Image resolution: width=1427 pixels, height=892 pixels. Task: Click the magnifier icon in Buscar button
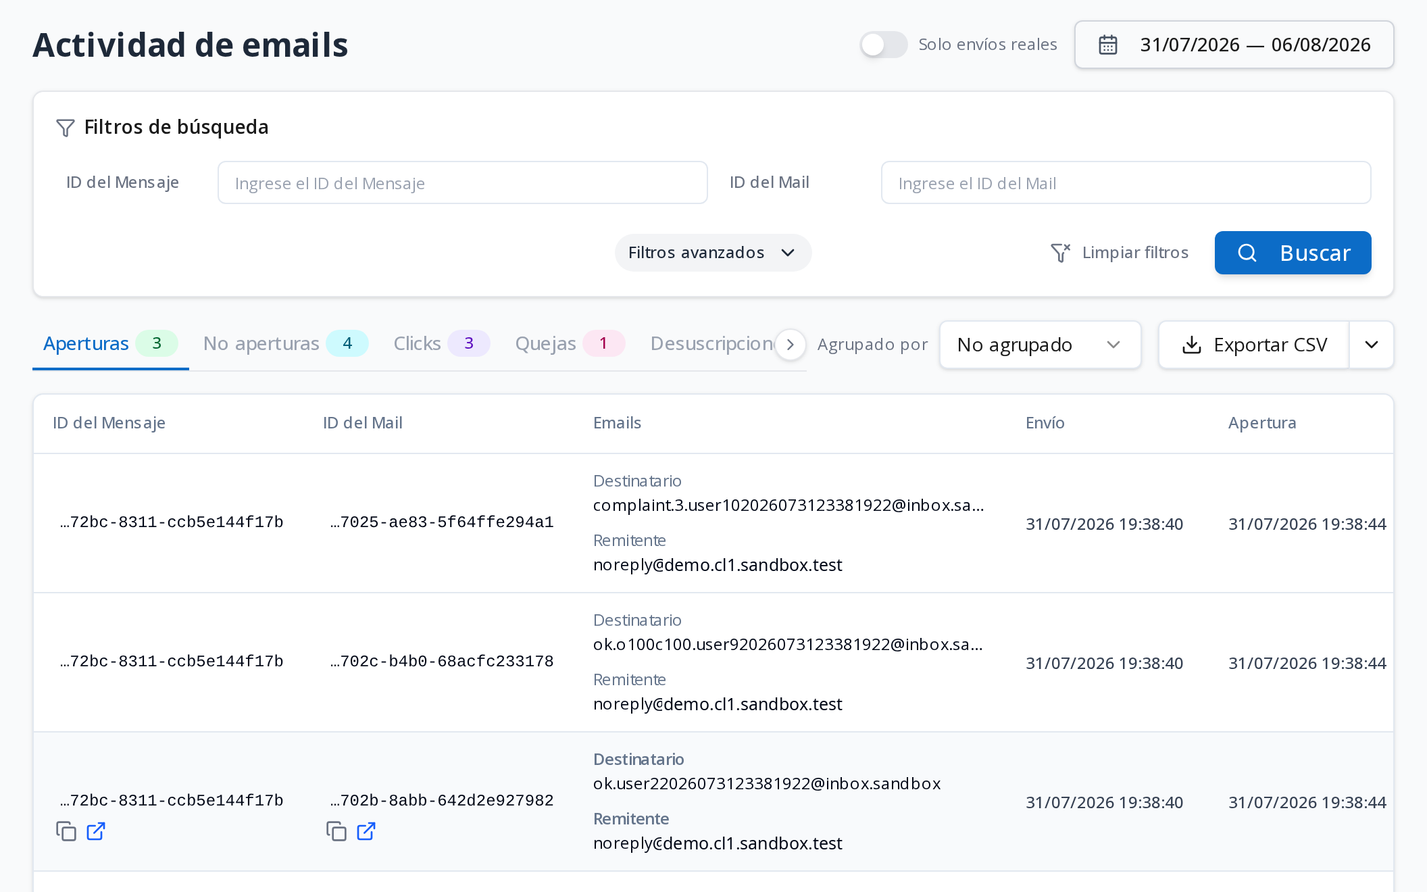pyautogui.click(x=1247, y=253)
